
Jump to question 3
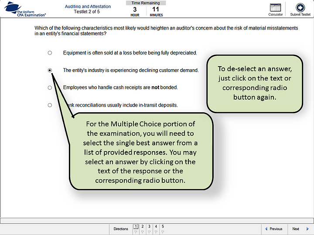(149, 226)
